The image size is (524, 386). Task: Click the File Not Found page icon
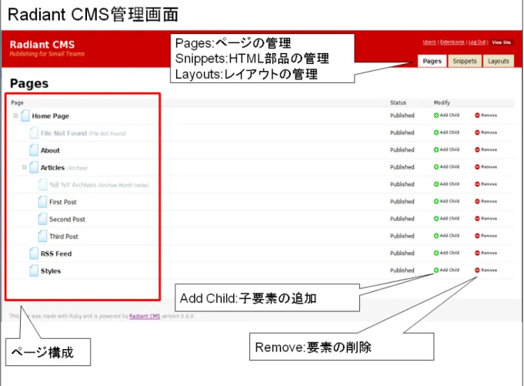coord(34,133)
